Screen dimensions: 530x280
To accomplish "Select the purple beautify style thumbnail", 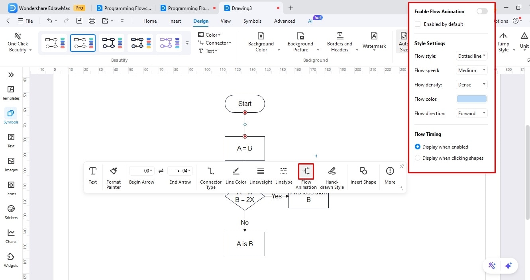I will pyautogui.click(x=169, y=43).
